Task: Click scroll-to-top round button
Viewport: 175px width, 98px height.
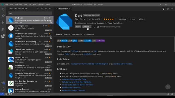Action: (x=168, y=87)
